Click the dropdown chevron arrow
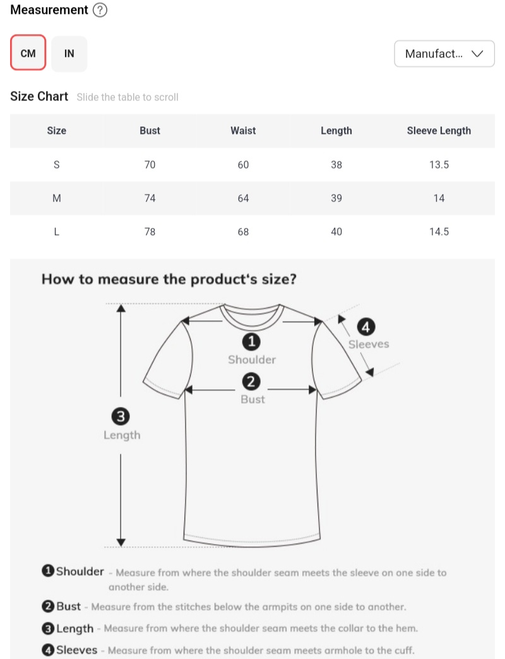Image resolution: width=505 pixels, height=659 pixels. coord(478,54)
